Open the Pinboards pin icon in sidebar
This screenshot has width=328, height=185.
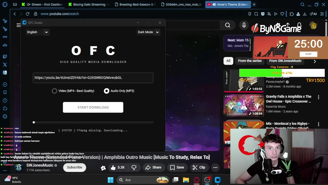(5, 92)
